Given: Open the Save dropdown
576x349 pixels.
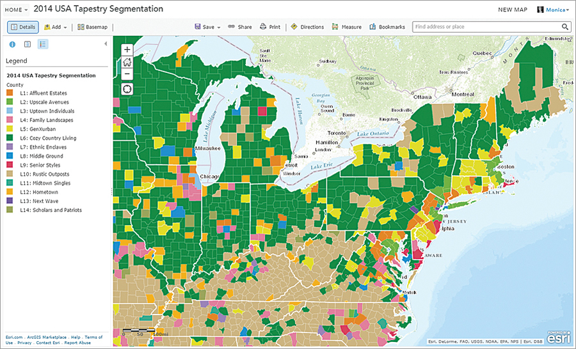Looking at the screenshot, I should [207, 27].
